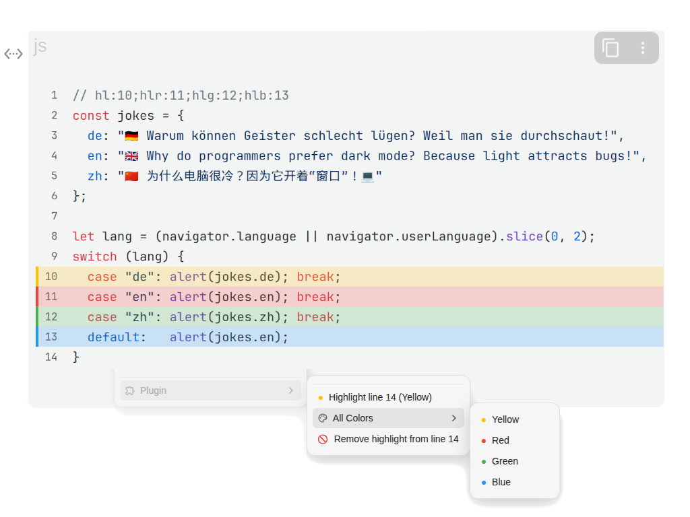This screenshot has width=690, height=517.
Task: Expand the All Colors submenu chevron
Action: pyautogui.click(x=453, y=418)
